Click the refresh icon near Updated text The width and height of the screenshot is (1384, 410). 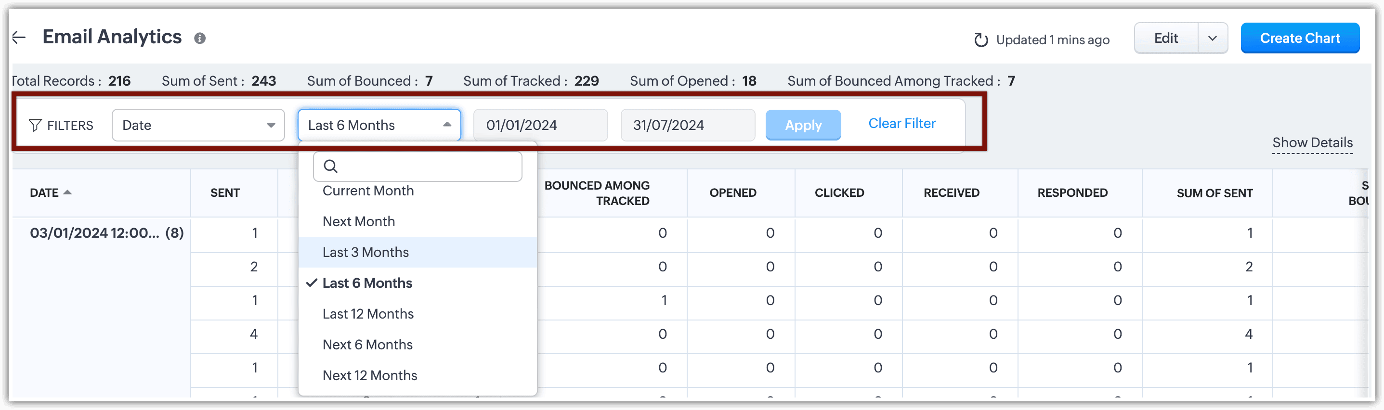(980, 40)
